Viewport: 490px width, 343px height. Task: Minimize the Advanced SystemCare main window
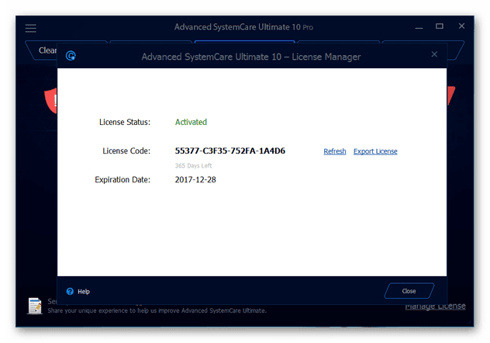tap(419, 27)
